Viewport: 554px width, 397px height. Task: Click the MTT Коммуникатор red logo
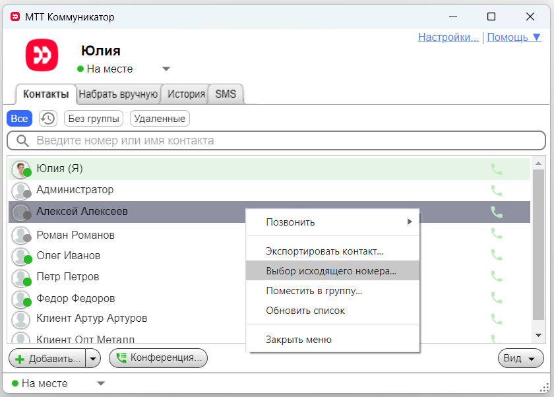42,55
